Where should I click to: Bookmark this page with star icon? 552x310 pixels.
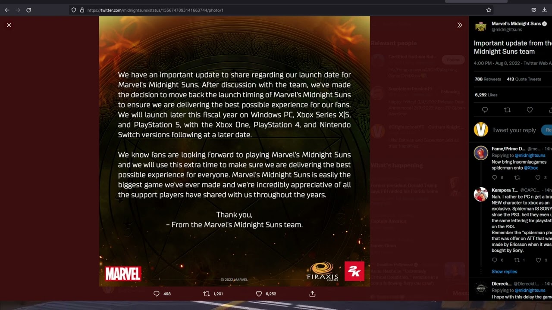489,10
